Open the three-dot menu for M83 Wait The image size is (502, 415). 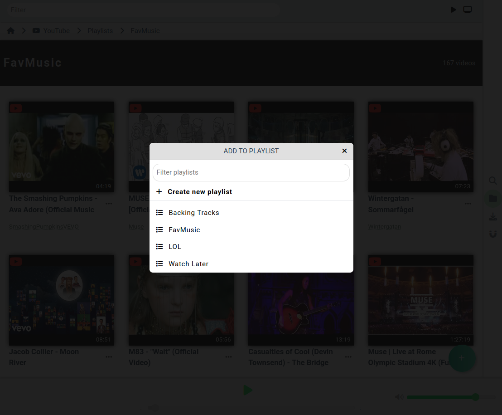(229, 357)
